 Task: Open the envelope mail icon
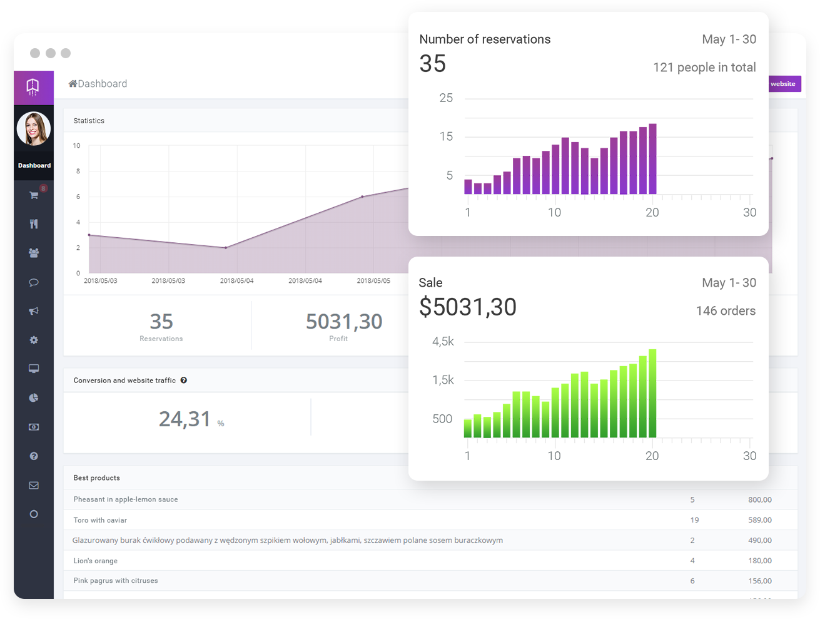[x=34, y=485]
